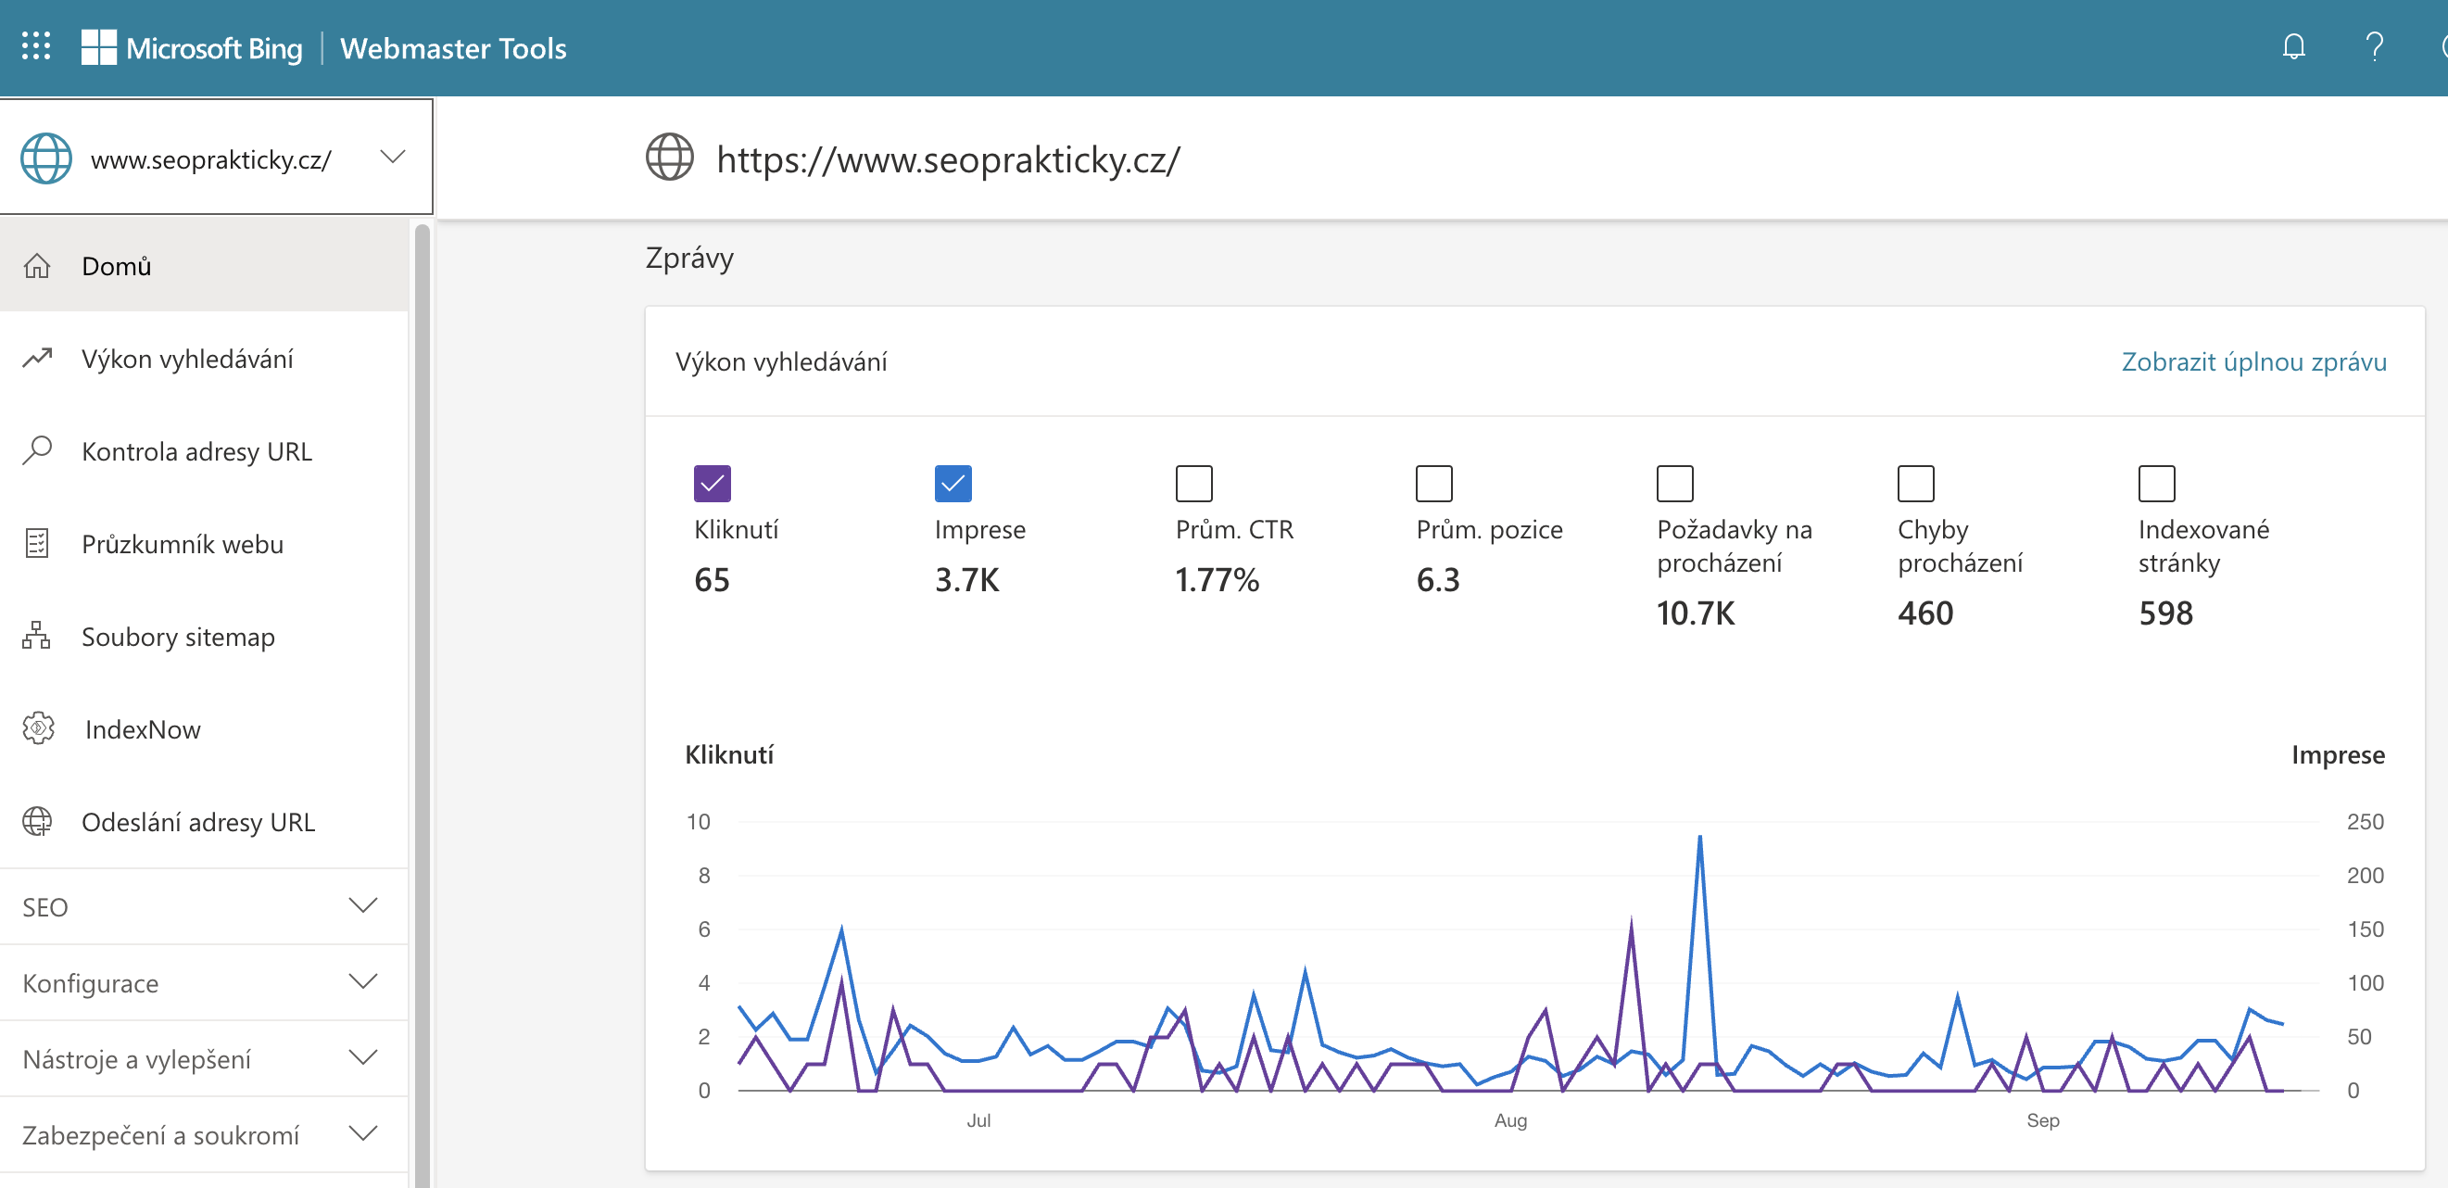
Task: Click the Výkon vyhledávání card title
Action: click(x=780, y=361)
